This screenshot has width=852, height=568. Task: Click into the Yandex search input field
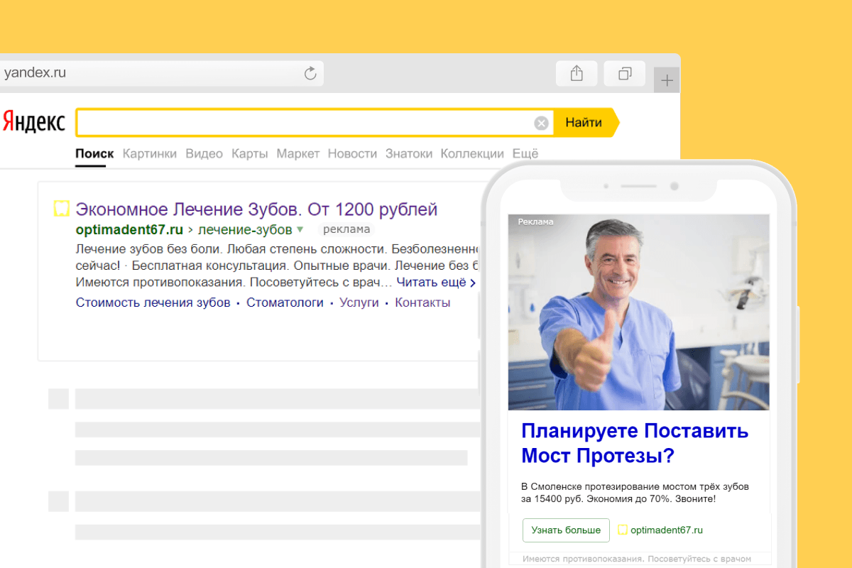pos(305,123)
